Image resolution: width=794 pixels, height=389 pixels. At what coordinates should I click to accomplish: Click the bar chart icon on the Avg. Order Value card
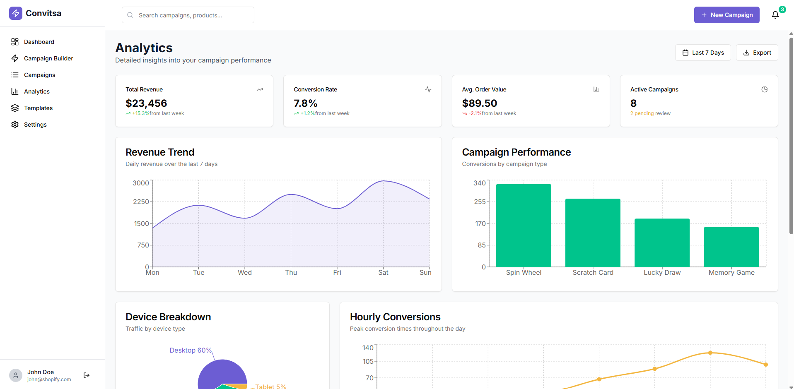coord(596,89)
